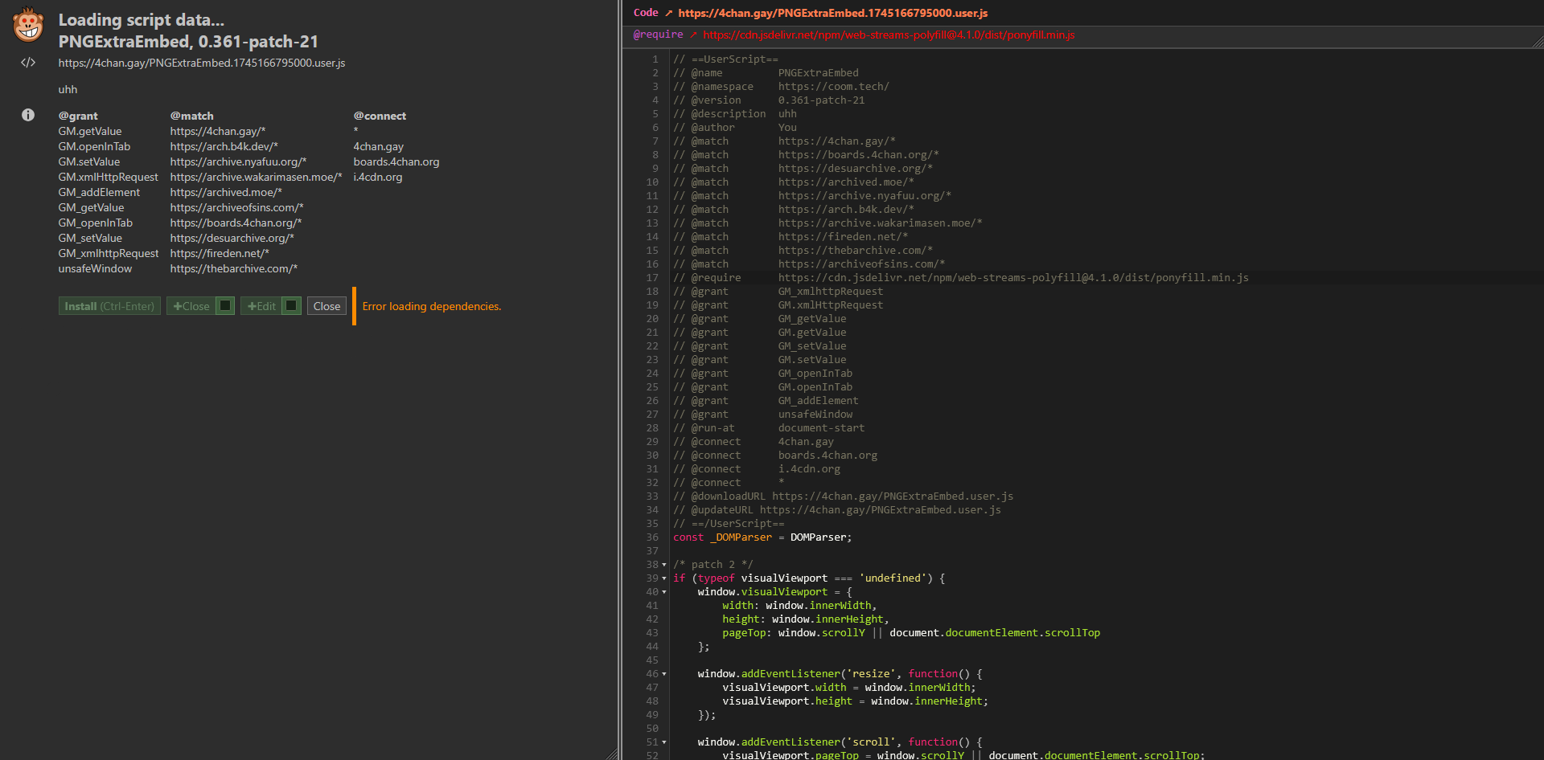Click i.4cdn.org in the connect list

pyautogui.click(x=378, y=177)
